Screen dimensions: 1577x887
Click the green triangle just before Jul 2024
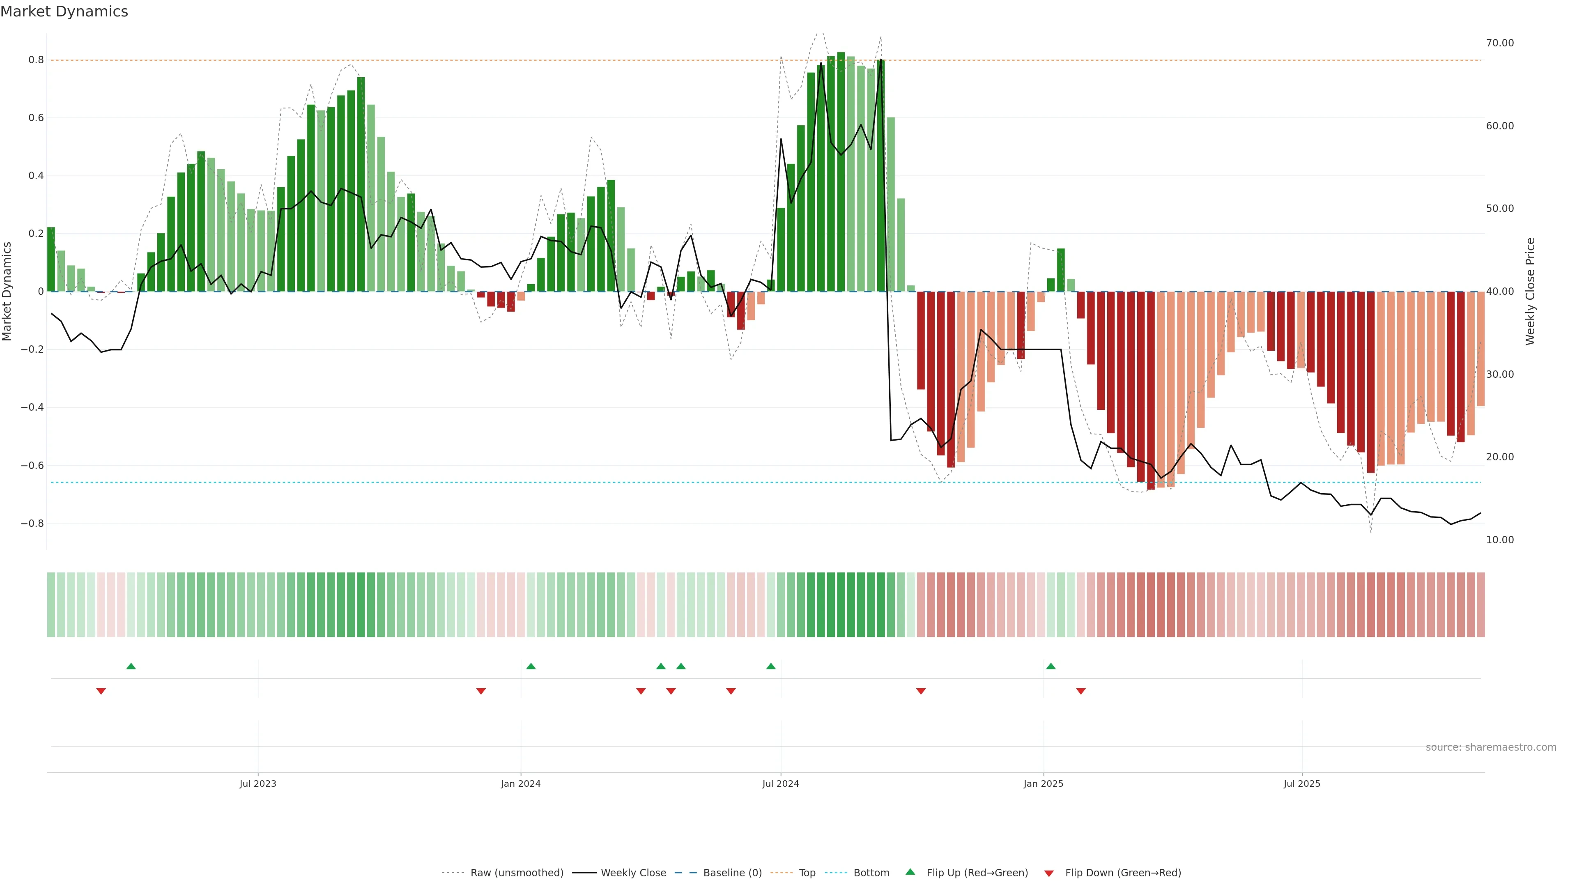[x=771, y=666]
